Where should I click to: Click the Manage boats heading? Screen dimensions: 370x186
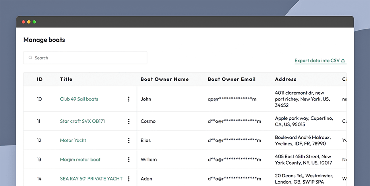tap(44, 40)
